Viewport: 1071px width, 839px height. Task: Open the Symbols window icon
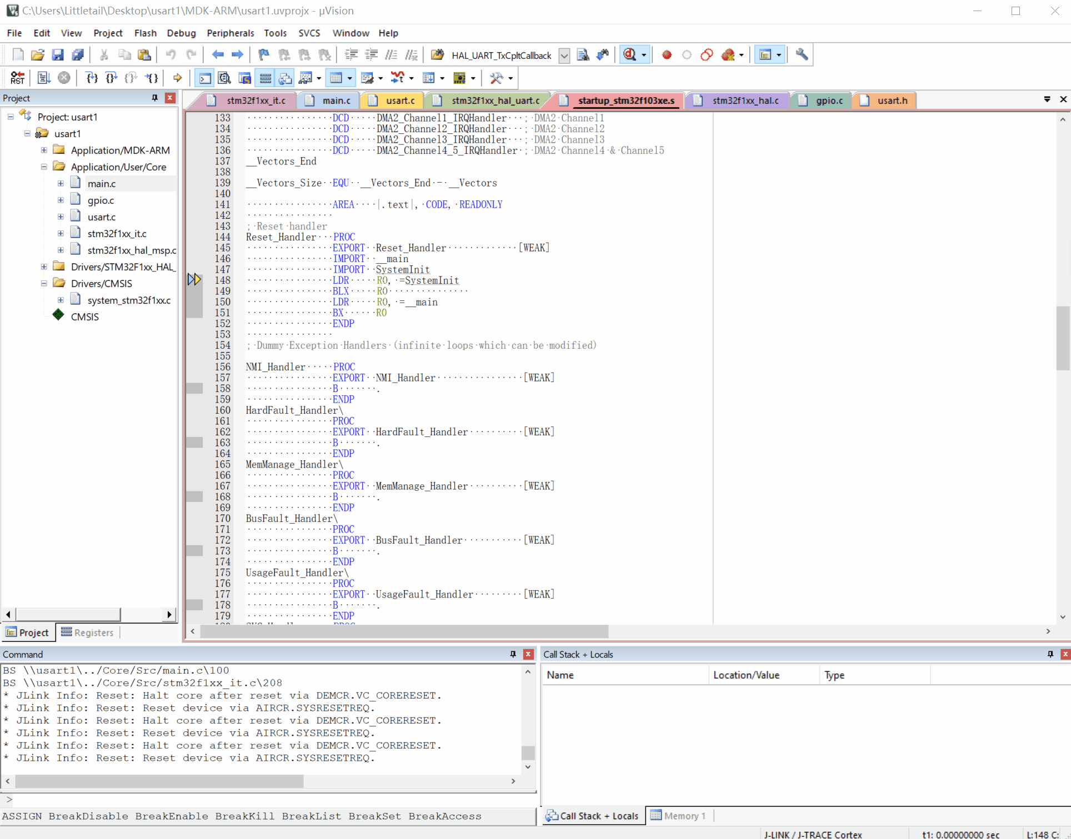[x=244, y=78]
